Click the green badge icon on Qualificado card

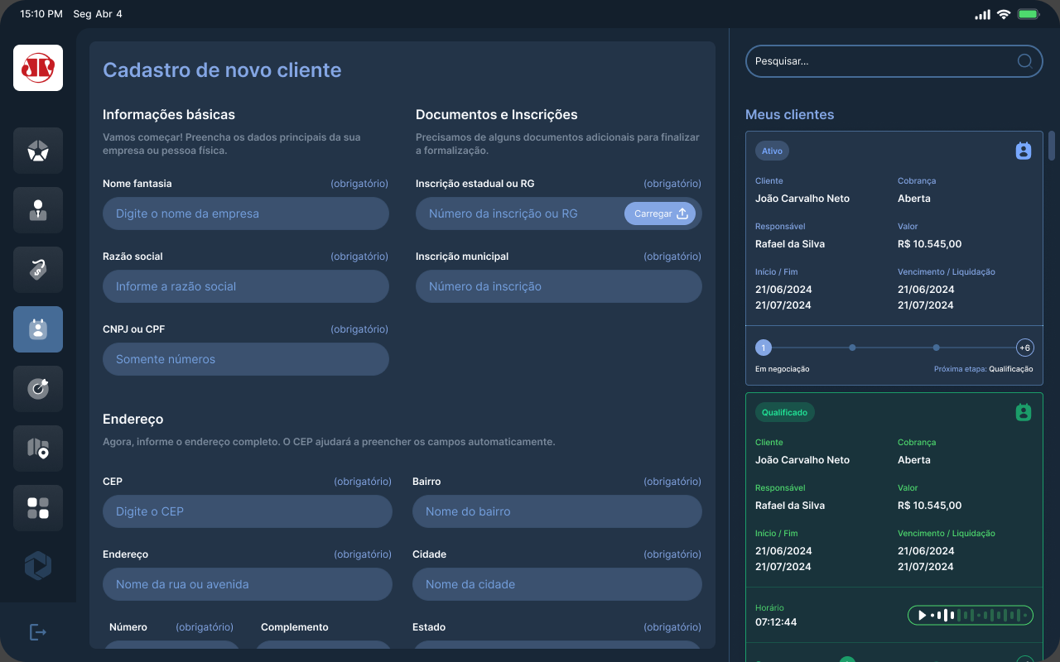tap(1024, 412)
